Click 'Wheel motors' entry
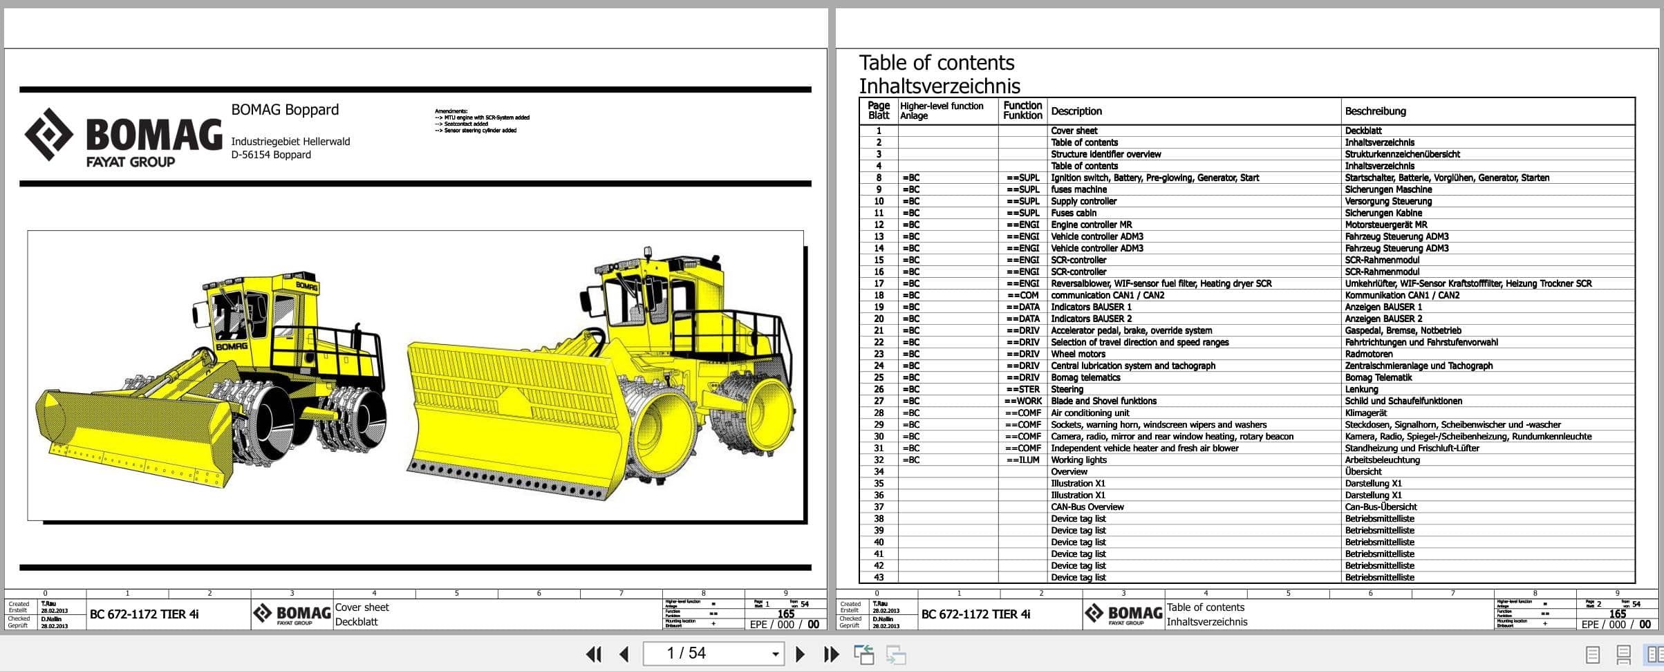 [x=1078, y=354]
